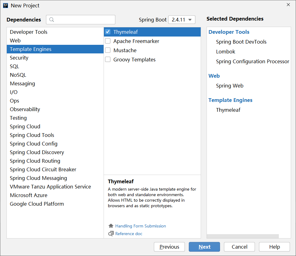Click the IntelliJ IDEA logo icon
The image size is (296, 256).
6,6
